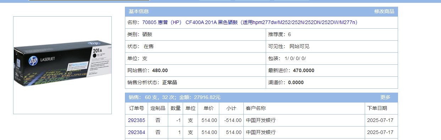Open the HP 201A toner product image

(x=62, y=65)
